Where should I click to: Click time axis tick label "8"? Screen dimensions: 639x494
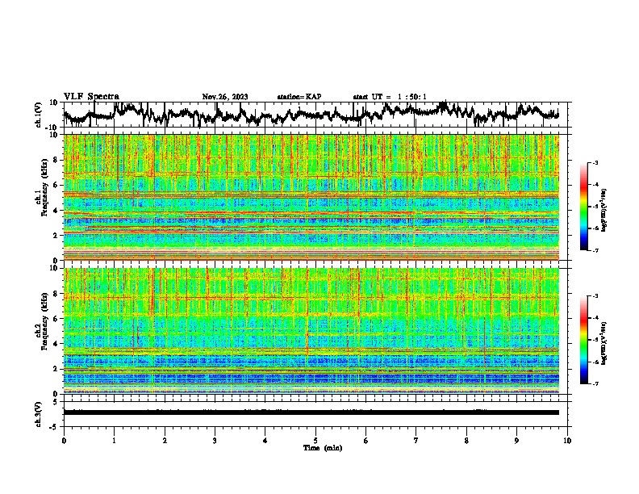(x=466, y=441)
